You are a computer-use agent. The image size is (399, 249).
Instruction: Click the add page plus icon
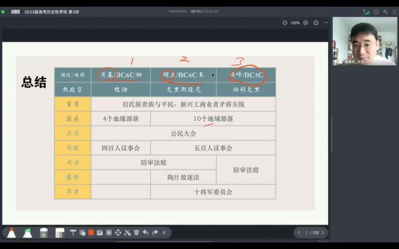click(108, 233)
